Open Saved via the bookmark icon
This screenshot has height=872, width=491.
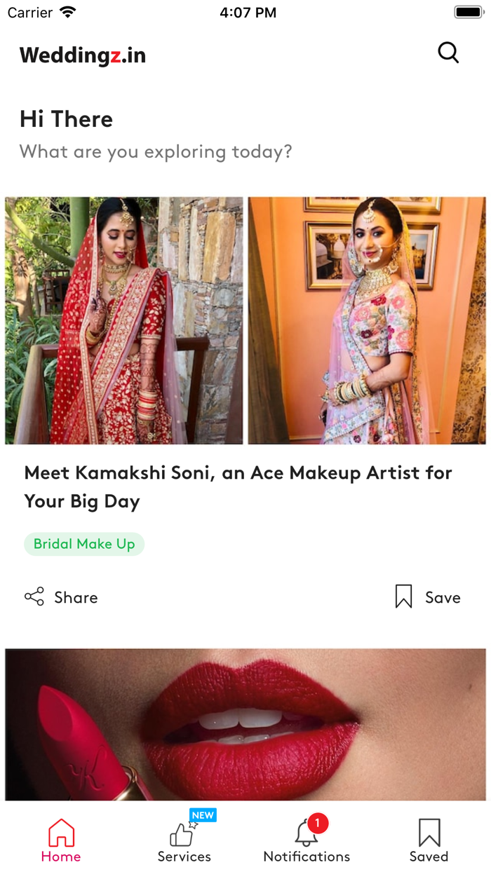429,833
